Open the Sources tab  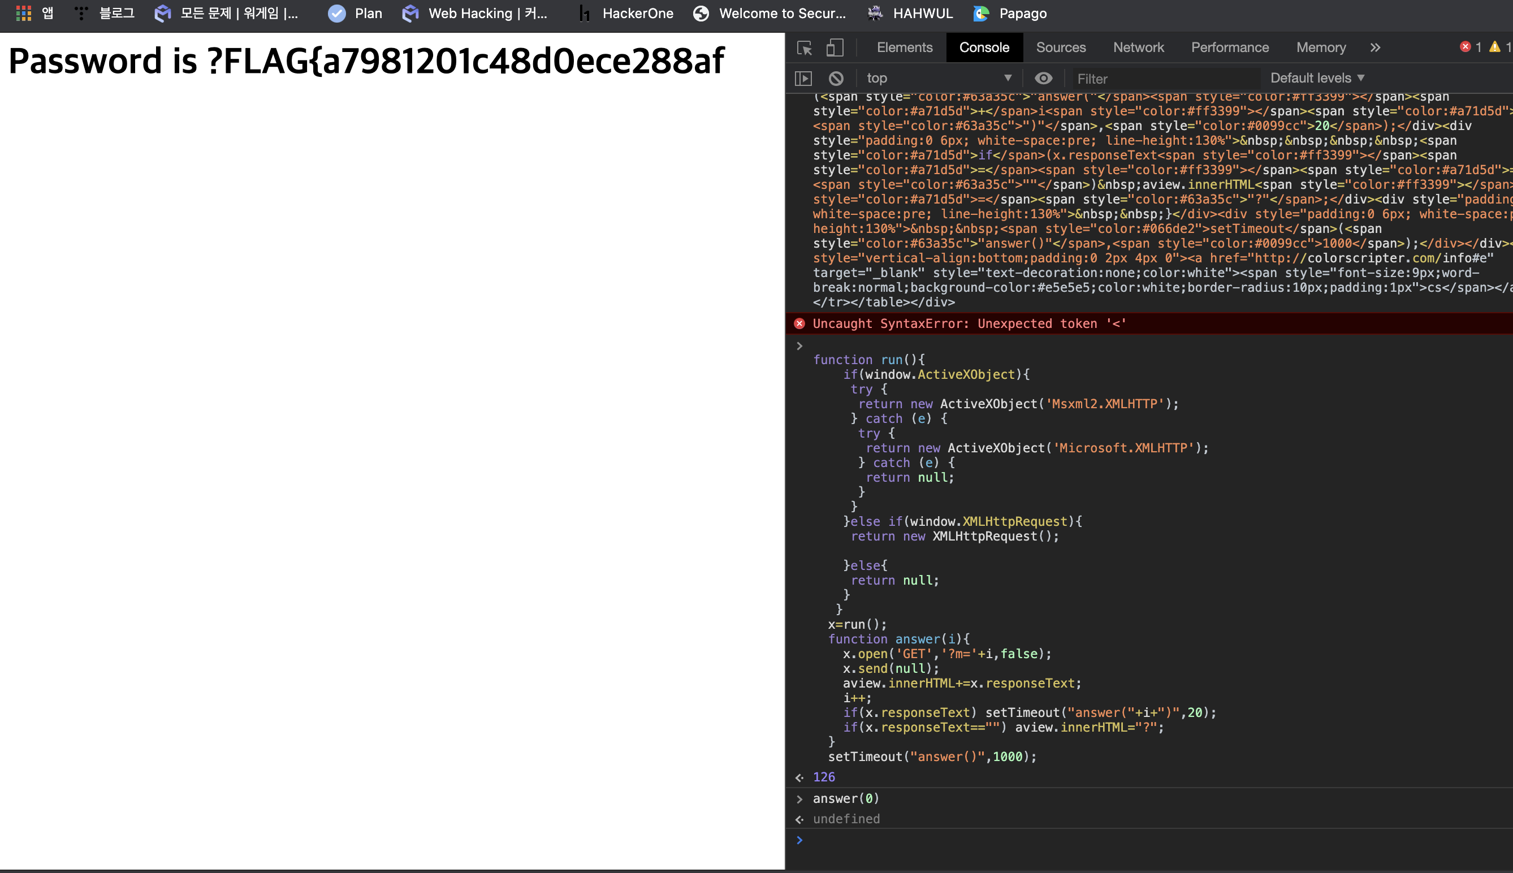[x=1061, y=47]
